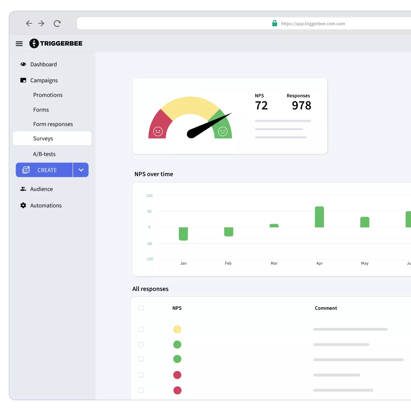Collapse the Campaigns section in sidebar
The width and height of the screenshot is (411, 411).
pos(44,80)
